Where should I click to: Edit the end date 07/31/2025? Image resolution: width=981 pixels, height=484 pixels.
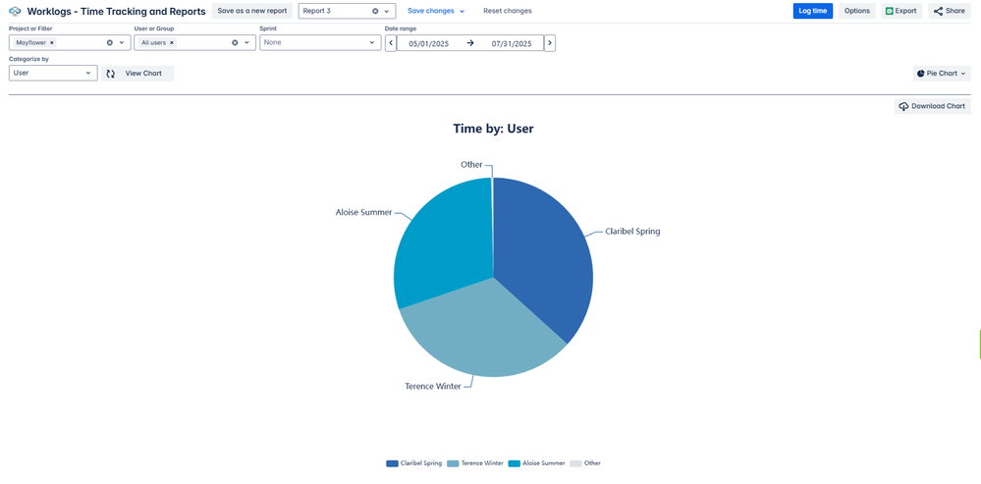(x=512, y=44)
